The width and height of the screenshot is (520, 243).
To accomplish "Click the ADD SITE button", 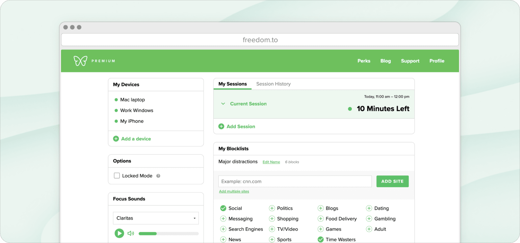I will coord(392,181).
